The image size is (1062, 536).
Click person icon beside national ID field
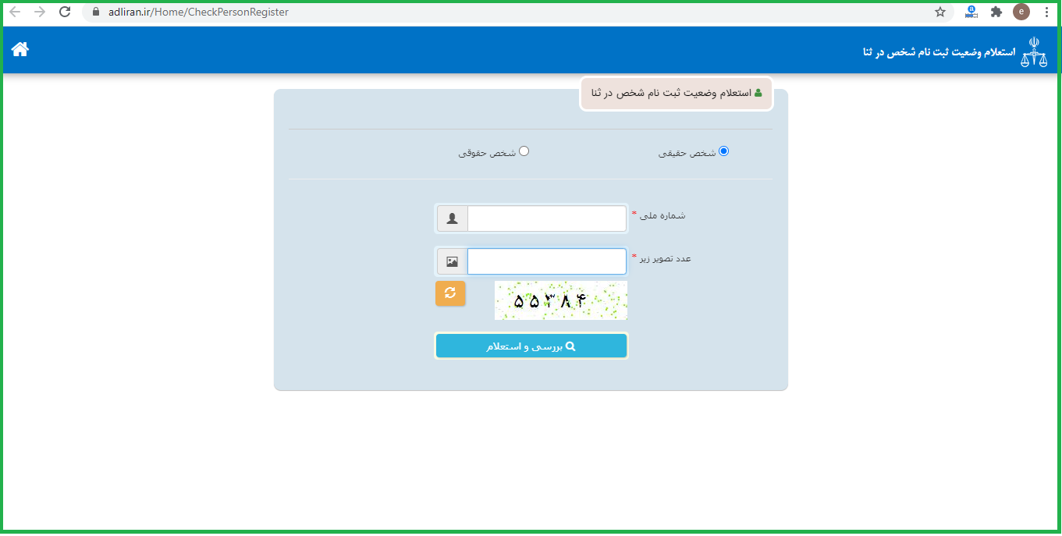[452, 219]
